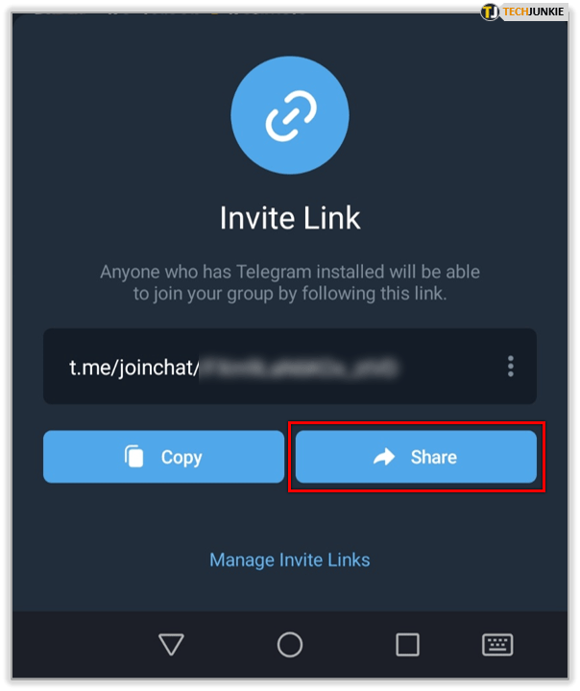The width and height of the screenshot is (580, 691).
Task: Tap the Copy button label
Action: coord(181,458)
